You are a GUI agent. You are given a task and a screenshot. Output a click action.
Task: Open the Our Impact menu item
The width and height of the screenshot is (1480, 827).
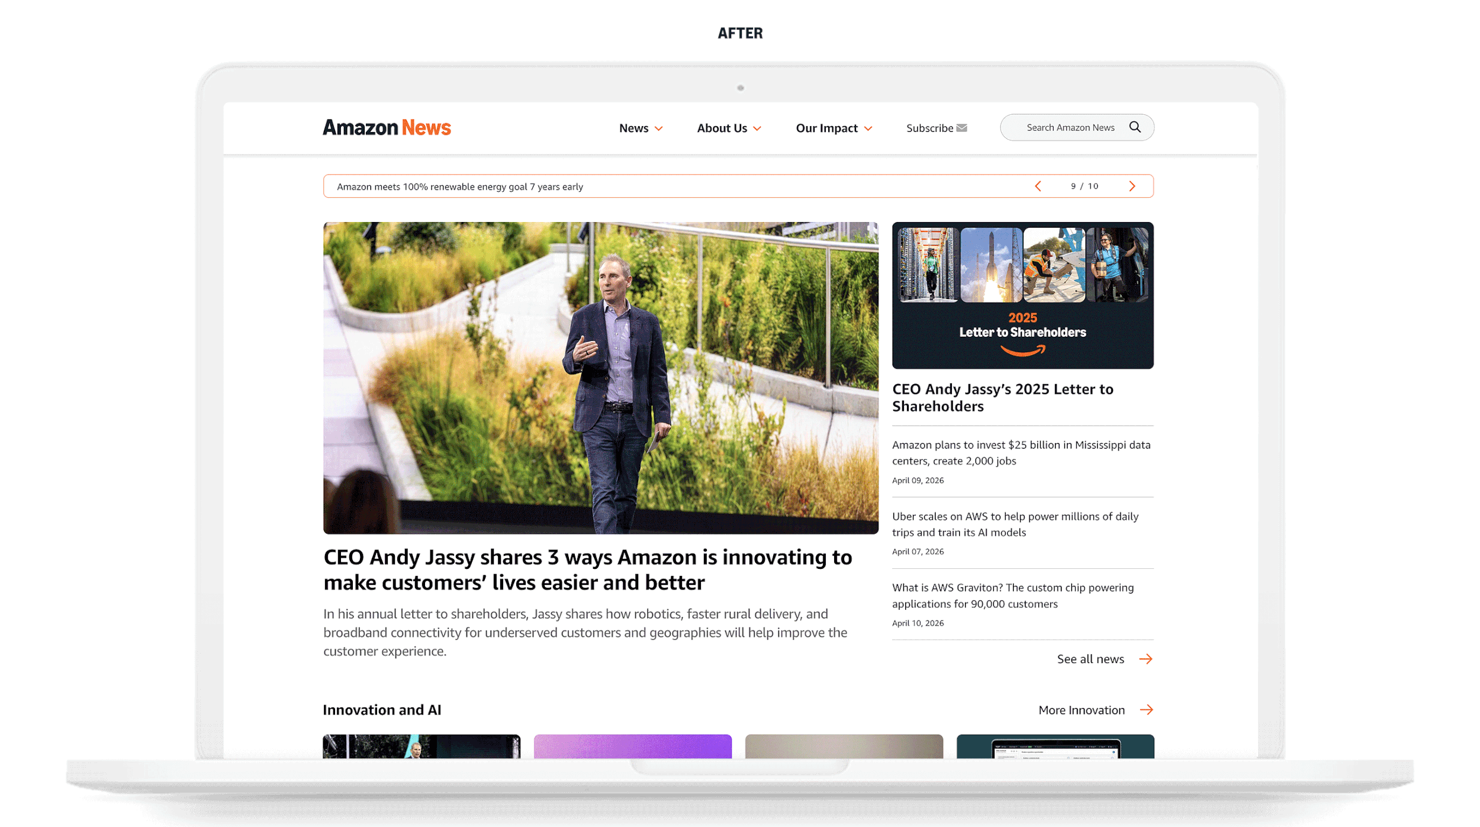tap(826, 128)
